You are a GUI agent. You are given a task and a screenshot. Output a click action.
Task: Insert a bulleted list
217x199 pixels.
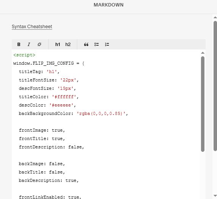(x=96, y=45)
